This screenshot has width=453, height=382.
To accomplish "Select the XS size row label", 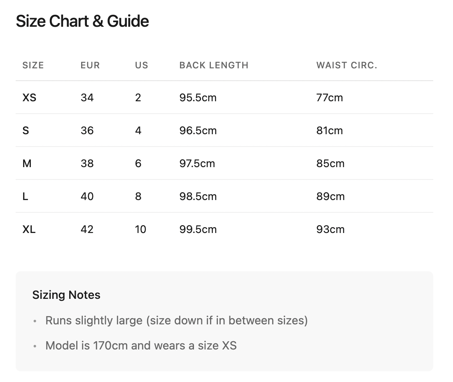I will pos(29,98).
